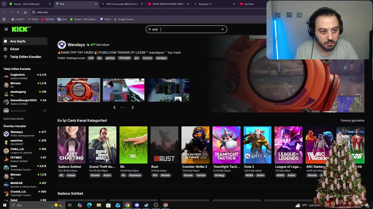Click Tümünü görüntüle link
The image size is (373, 209).
352,120
